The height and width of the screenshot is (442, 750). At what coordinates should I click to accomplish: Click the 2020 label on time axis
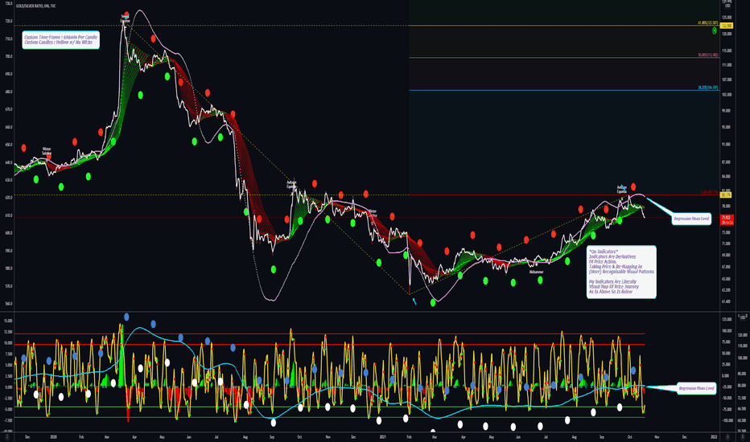tap(54, 436)
